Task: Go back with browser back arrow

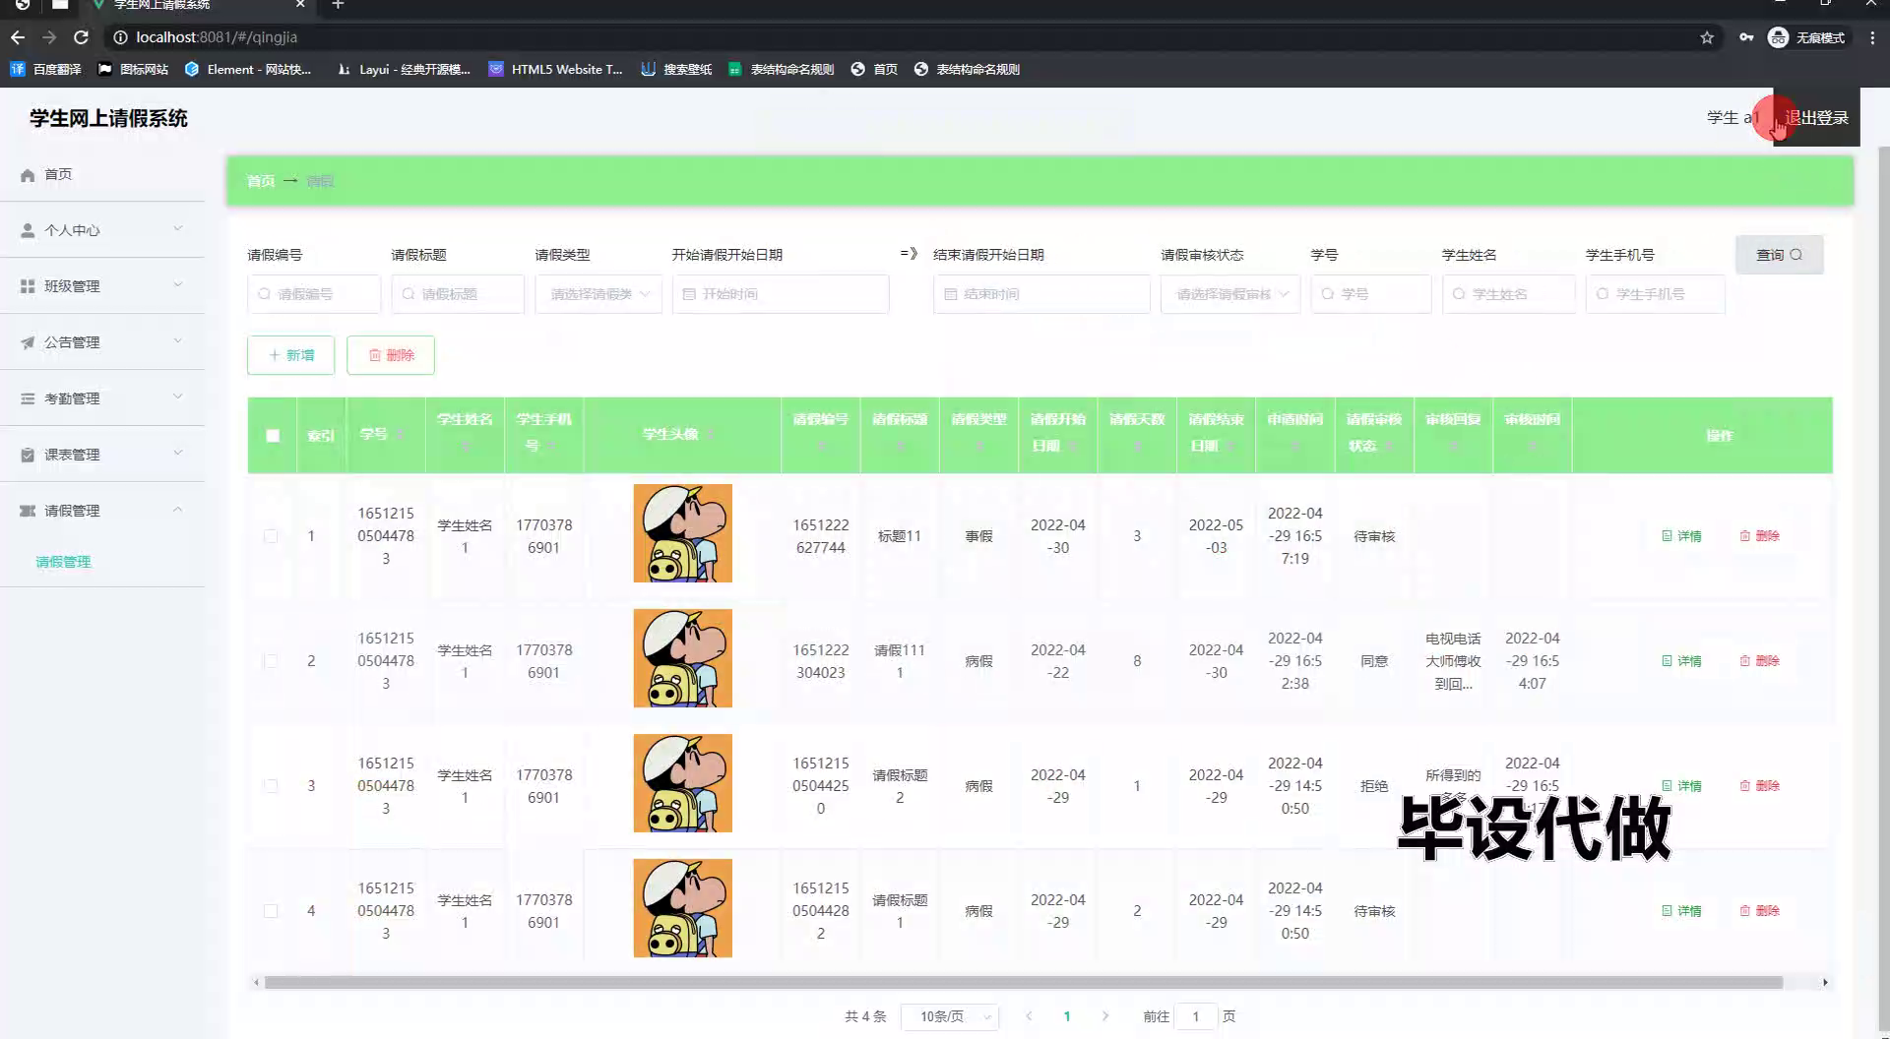Action: (18, 37)
